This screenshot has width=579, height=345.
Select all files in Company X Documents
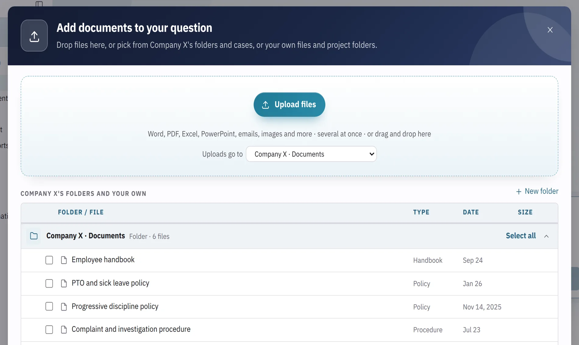(x=520, y=236)
